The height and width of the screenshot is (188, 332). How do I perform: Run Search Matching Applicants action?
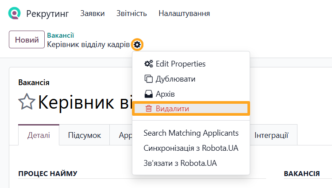(191, 133)
